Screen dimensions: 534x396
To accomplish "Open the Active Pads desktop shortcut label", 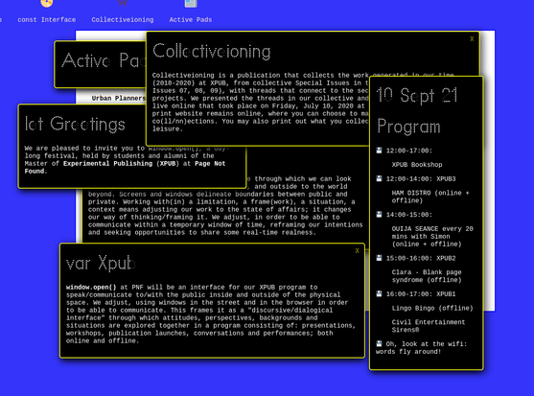I will coord(191,20).
